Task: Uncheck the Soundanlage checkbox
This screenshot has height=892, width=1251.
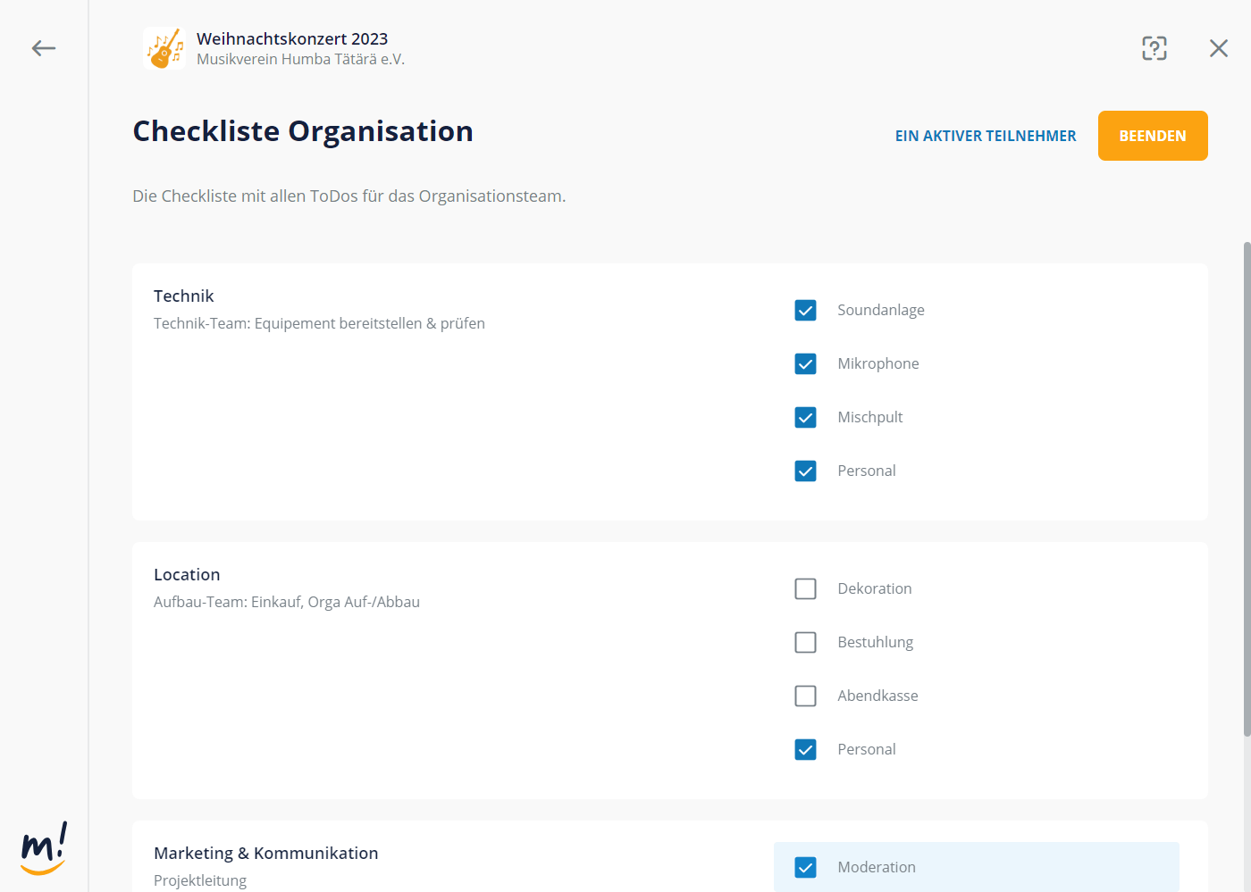Action: 805,310
